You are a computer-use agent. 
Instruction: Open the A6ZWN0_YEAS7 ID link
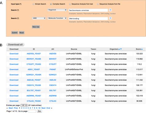point(34,96)
